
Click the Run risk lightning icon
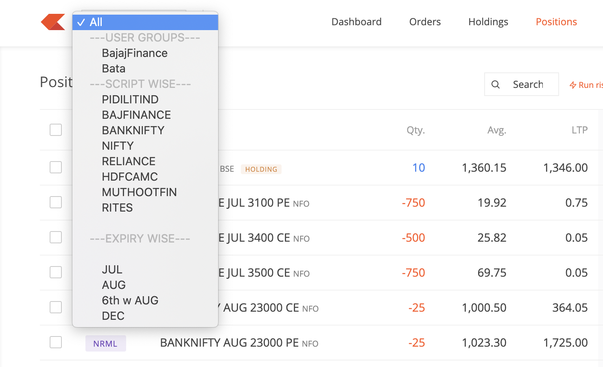573,85
